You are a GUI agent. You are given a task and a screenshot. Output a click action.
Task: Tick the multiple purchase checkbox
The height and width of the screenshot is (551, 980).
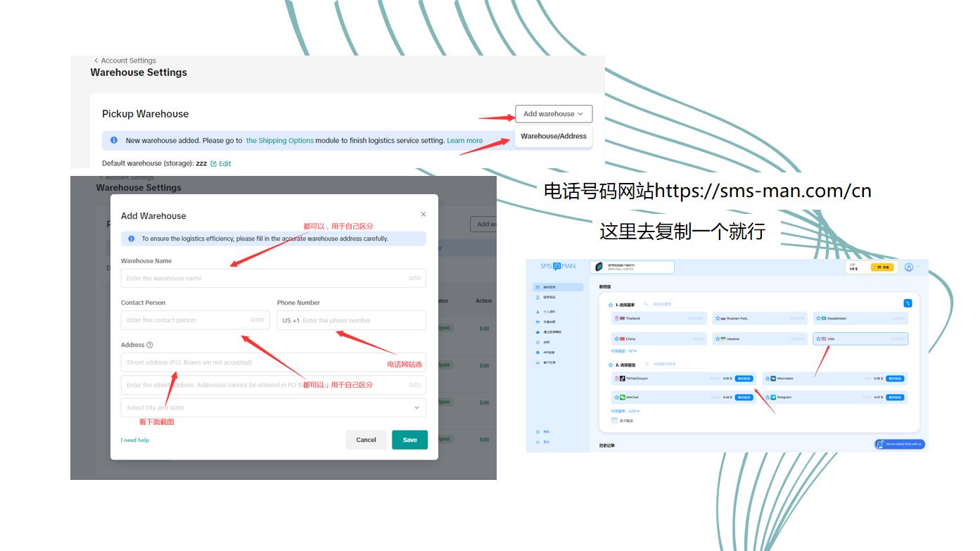[x=614, y=420]
